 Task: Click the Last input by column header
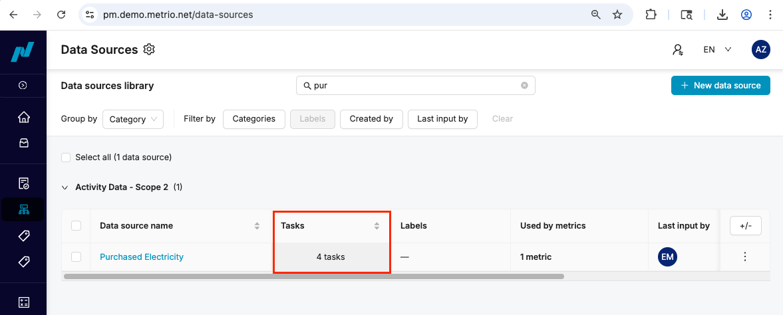click(684, 226)
